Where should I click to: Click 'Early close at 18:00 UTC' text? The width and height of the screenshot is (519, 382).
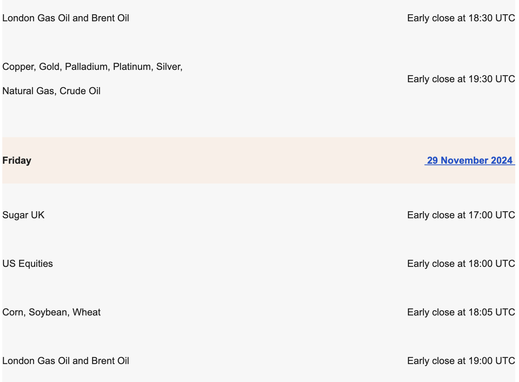(x=461, y=264)
